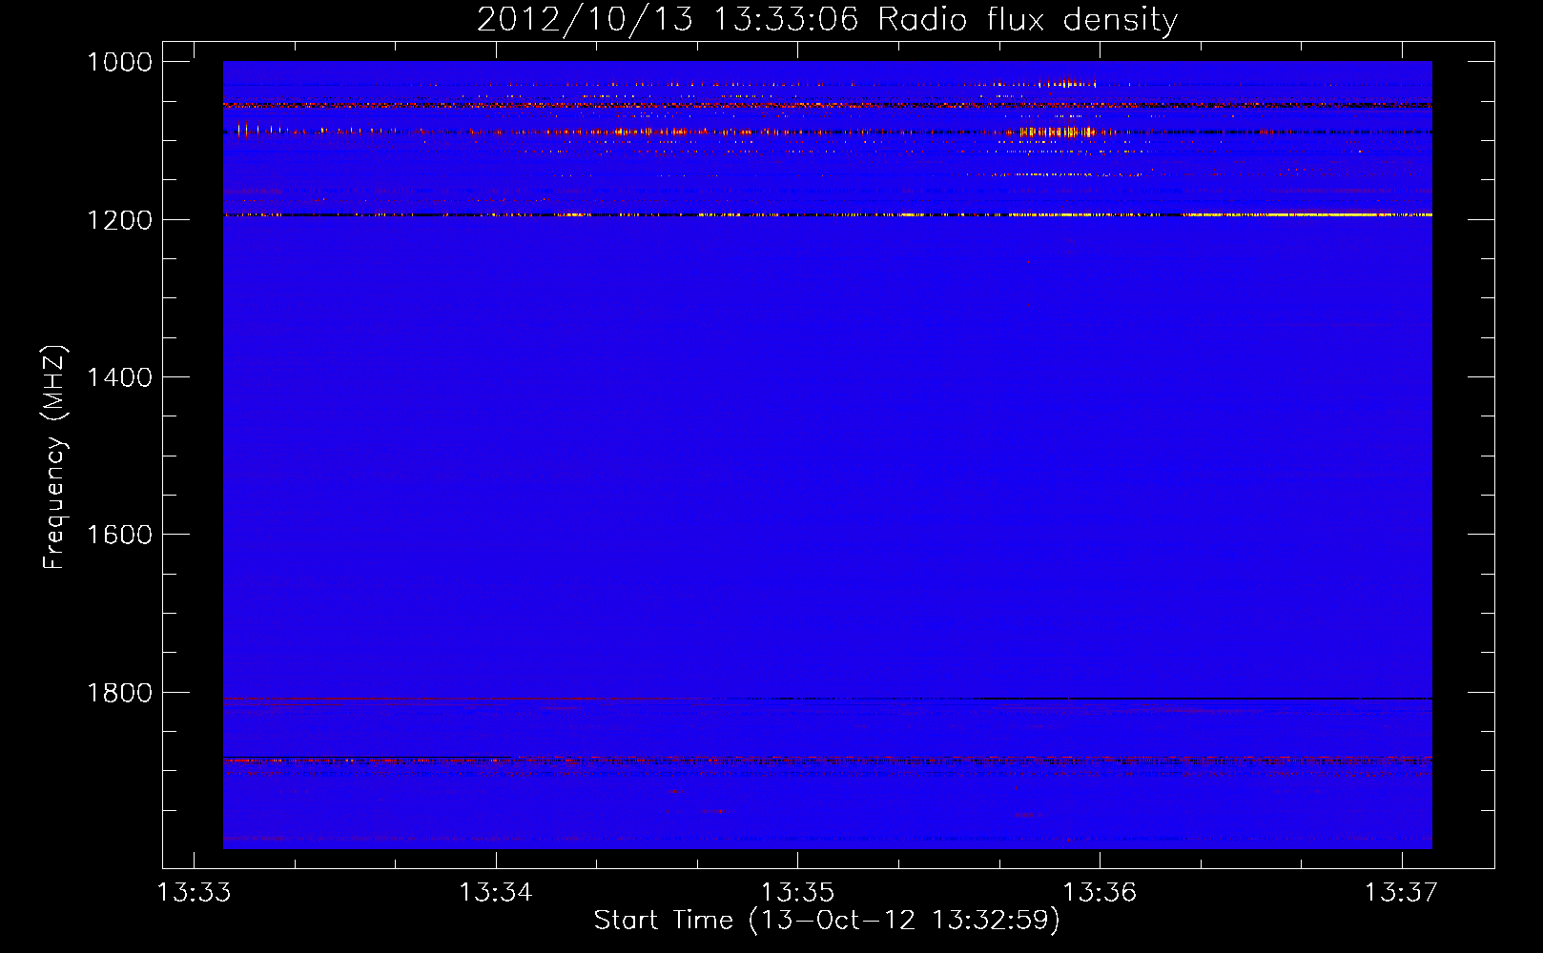Click the 'Start Time (13-Oct-12 13:32:59)' axis title
The width and height of the screenshot is (1543, 953).
827,921
